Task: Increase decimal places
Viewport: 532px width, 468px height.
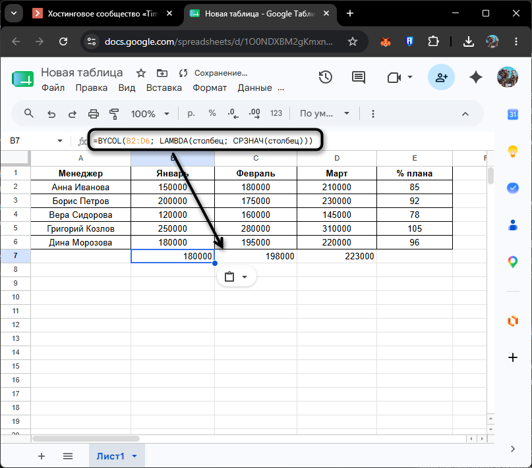Action: (254, 113)
